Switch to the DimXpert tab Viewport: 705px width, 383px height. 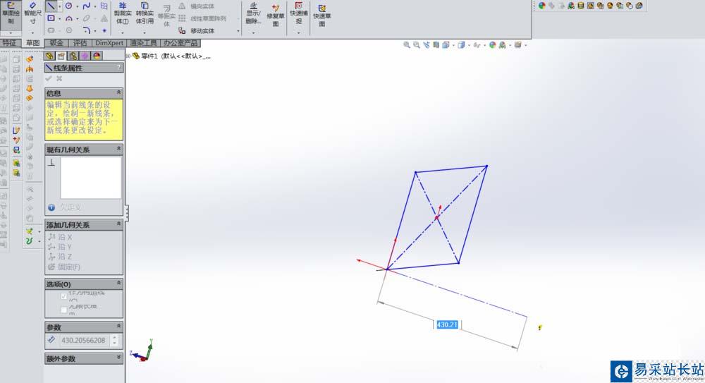pyautogui.click(x=109, y=43)
